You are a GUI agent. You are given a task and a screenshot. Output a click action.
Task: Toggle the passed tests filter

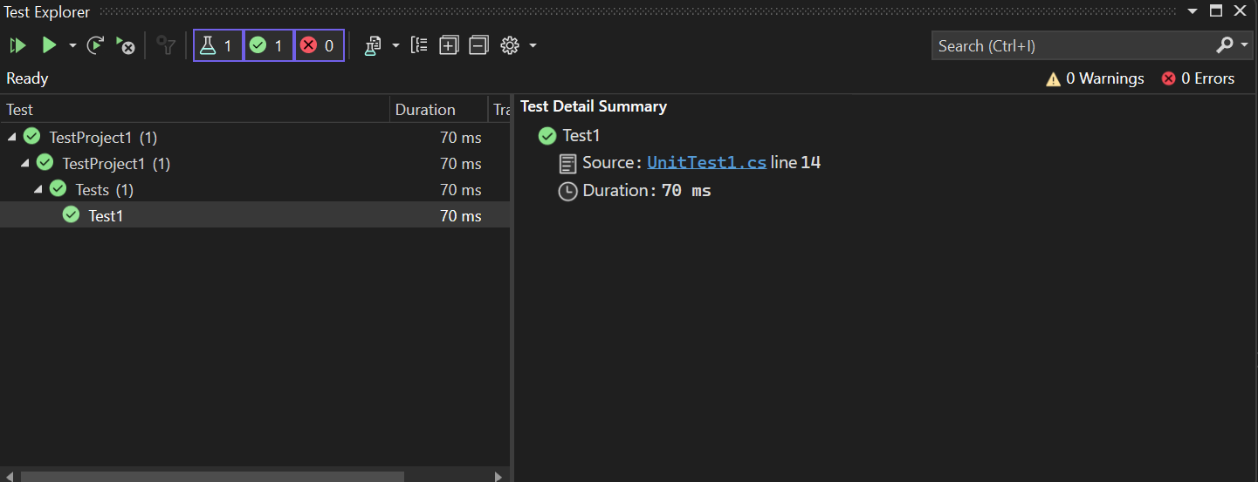[268, 45]
